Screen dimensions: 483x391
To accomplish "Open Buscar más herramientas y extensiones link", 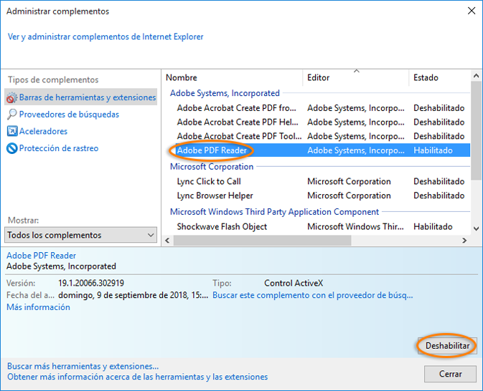I will point(83,366).
